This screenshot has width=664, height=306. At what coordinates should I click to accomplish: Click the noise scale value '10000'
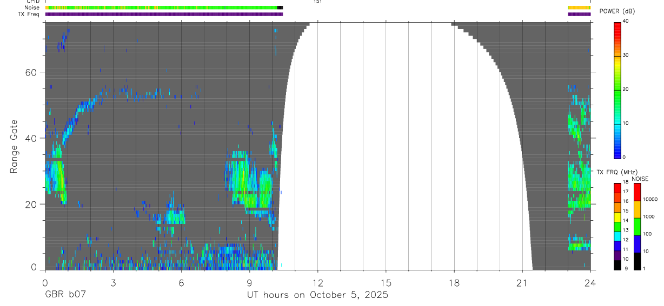coord(650,199)
